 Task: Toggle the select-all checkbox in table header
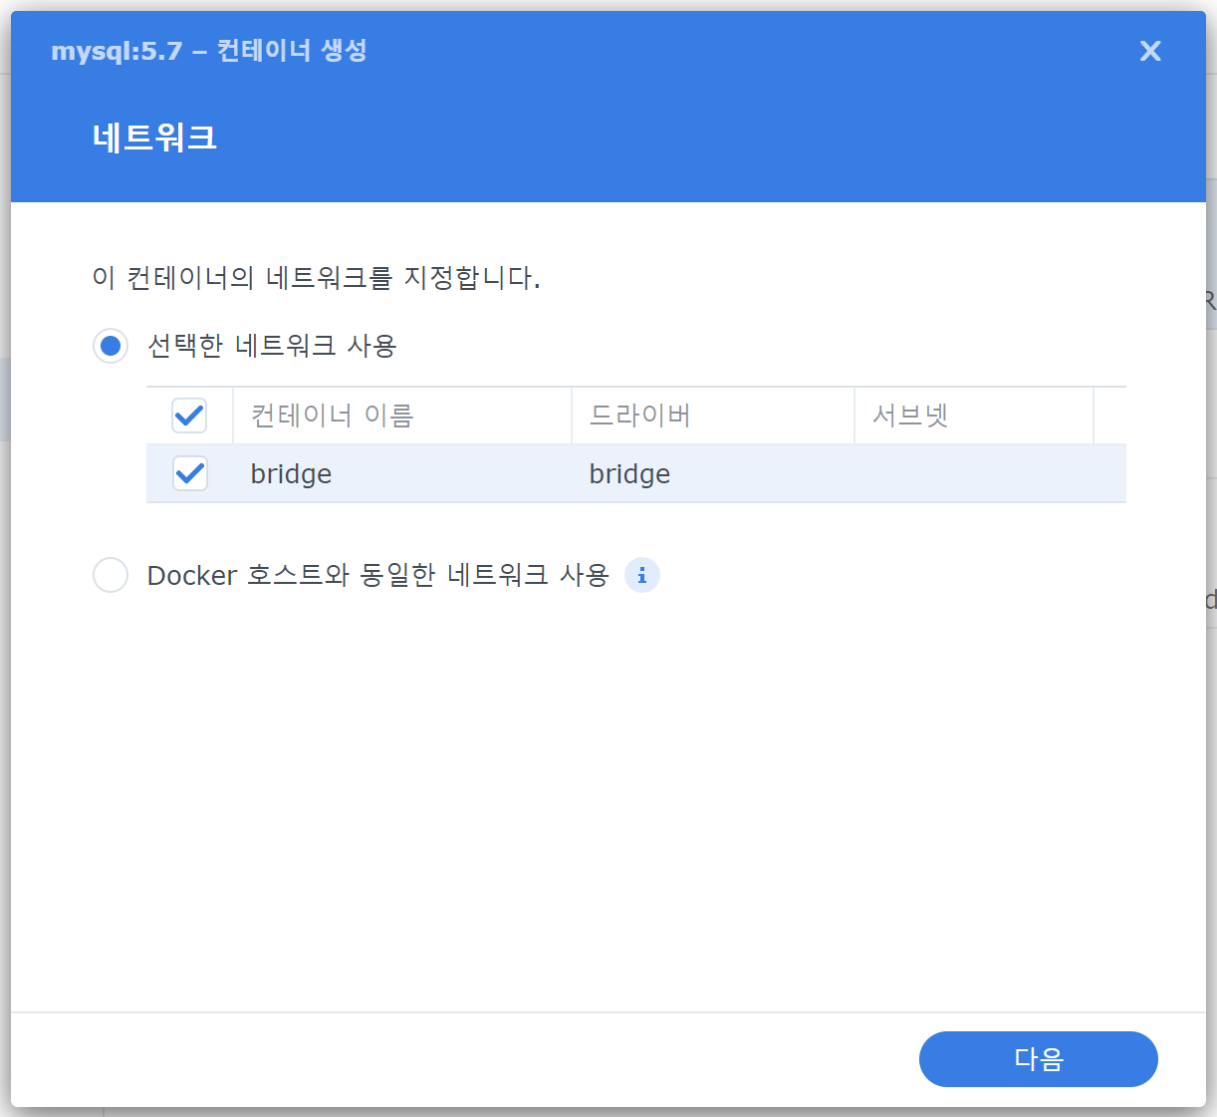pos(189,416)
